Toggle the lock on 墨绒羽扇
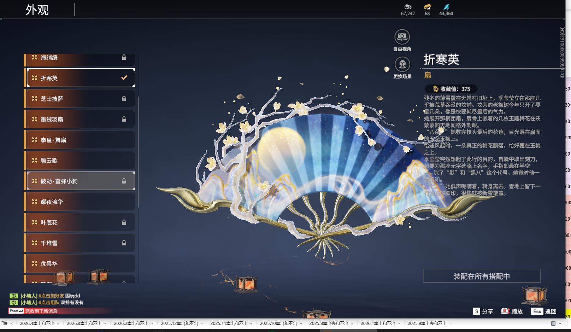Screen dimensions: 571x332 (x=124, y=119)
